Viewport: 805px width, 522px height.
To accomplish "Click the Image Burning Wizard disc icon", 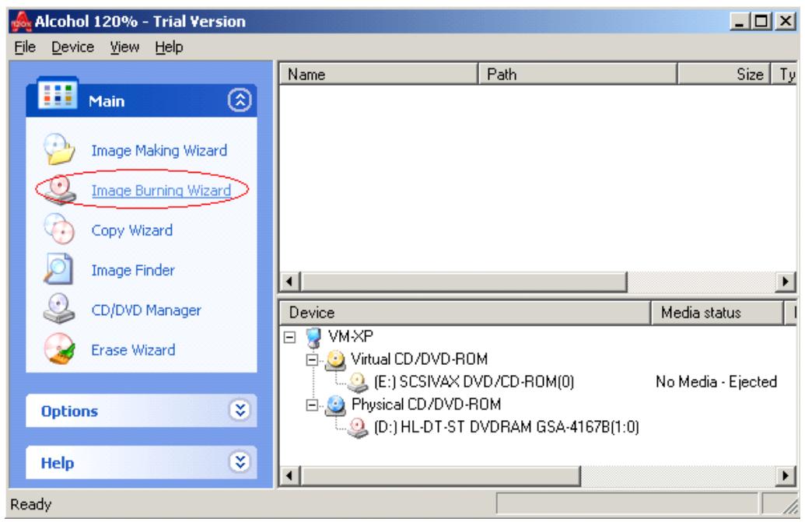I will [60, 189].
